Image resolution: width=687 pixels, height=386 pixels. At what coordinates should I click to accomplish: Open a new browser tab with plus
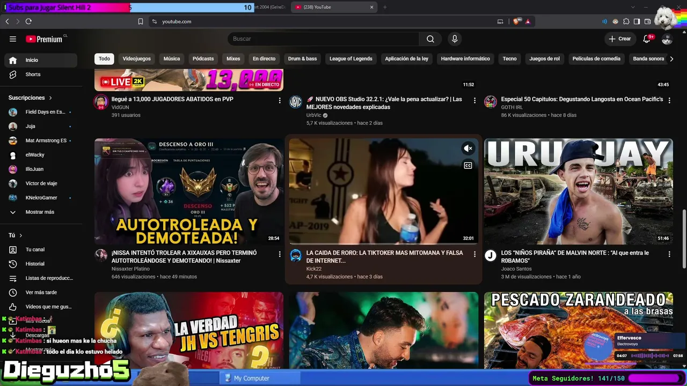pos(385,7)
